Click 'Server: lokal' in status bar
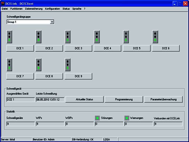 8,139
